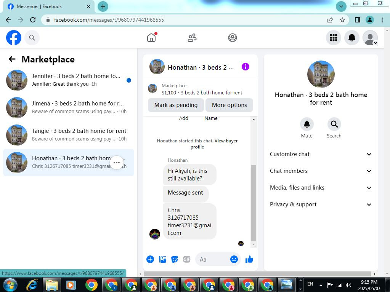Open a new browser tab
This screenshot has height=292, width=390.
(103, 6)
